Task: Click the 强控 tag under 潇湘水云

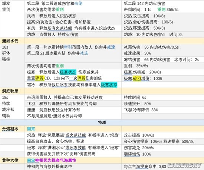Action: point(6,59)
